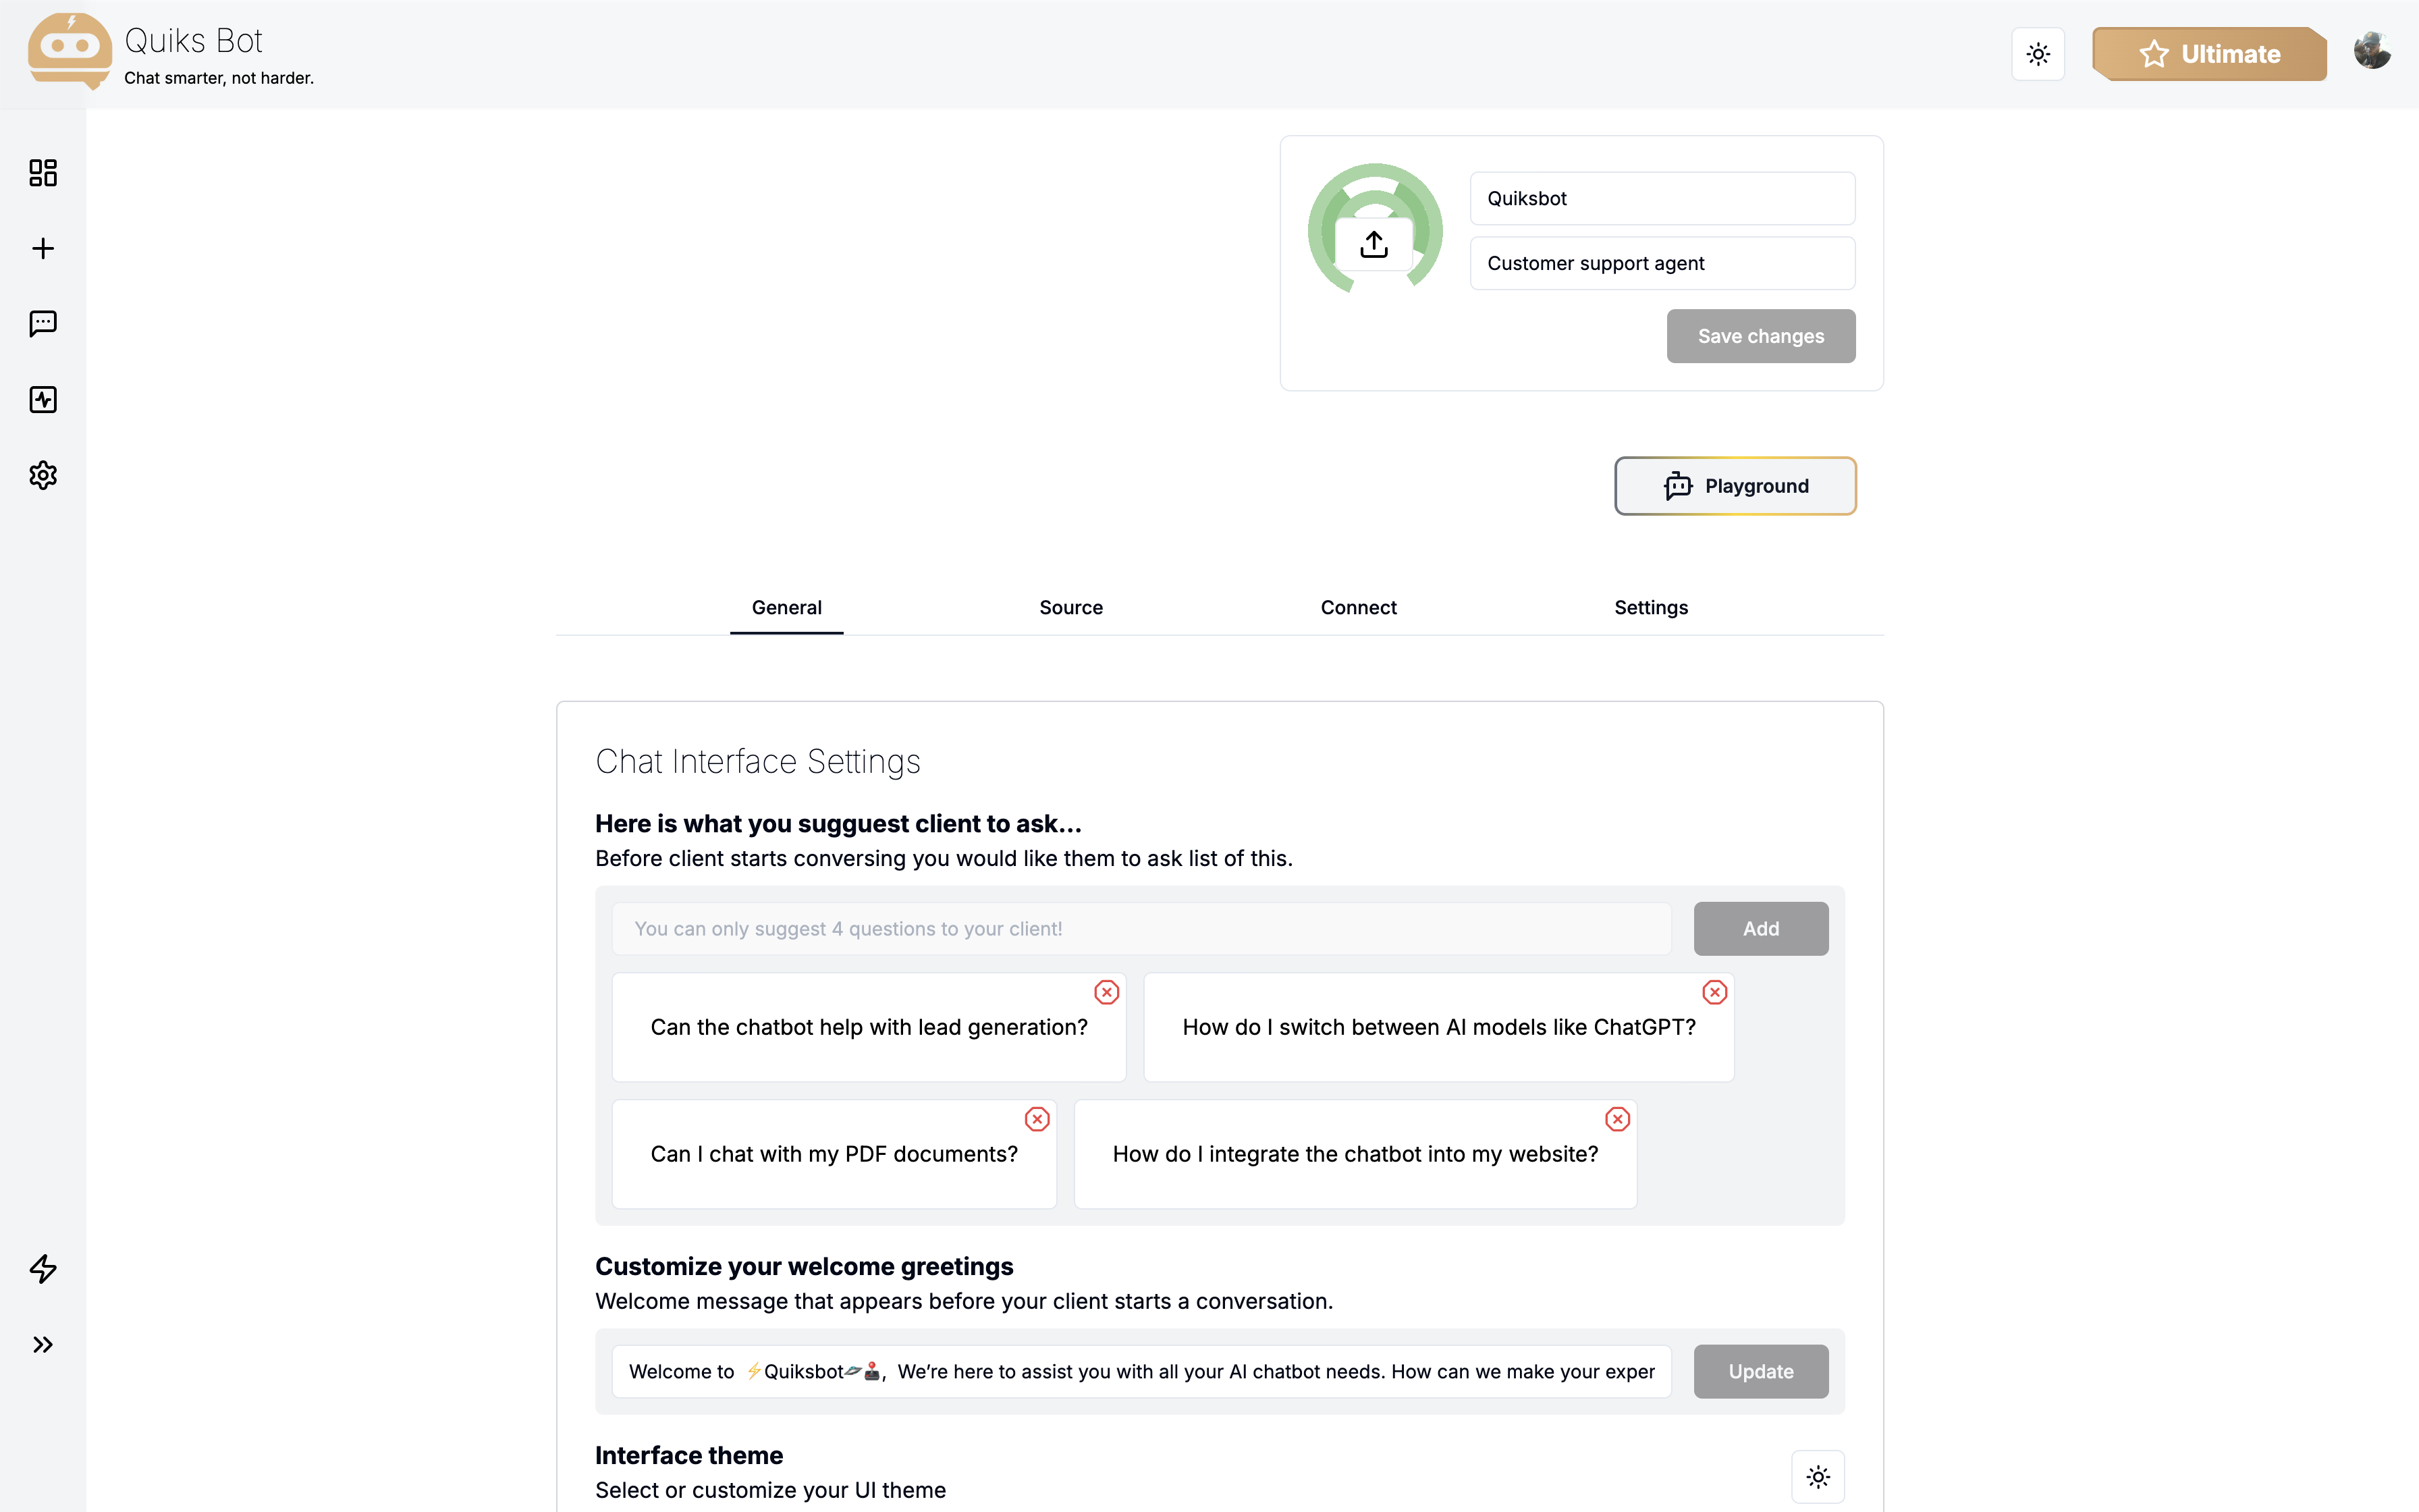Viewport: 2419px width, 1512px height.
Task: Click the Update welcome greeting button
Action: [x=1760, y=1371]
